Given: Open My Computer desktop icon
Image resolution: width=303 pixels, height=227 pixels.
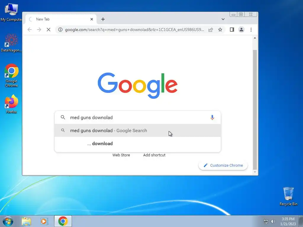Looking at the screenshot, I should (11, 12).
